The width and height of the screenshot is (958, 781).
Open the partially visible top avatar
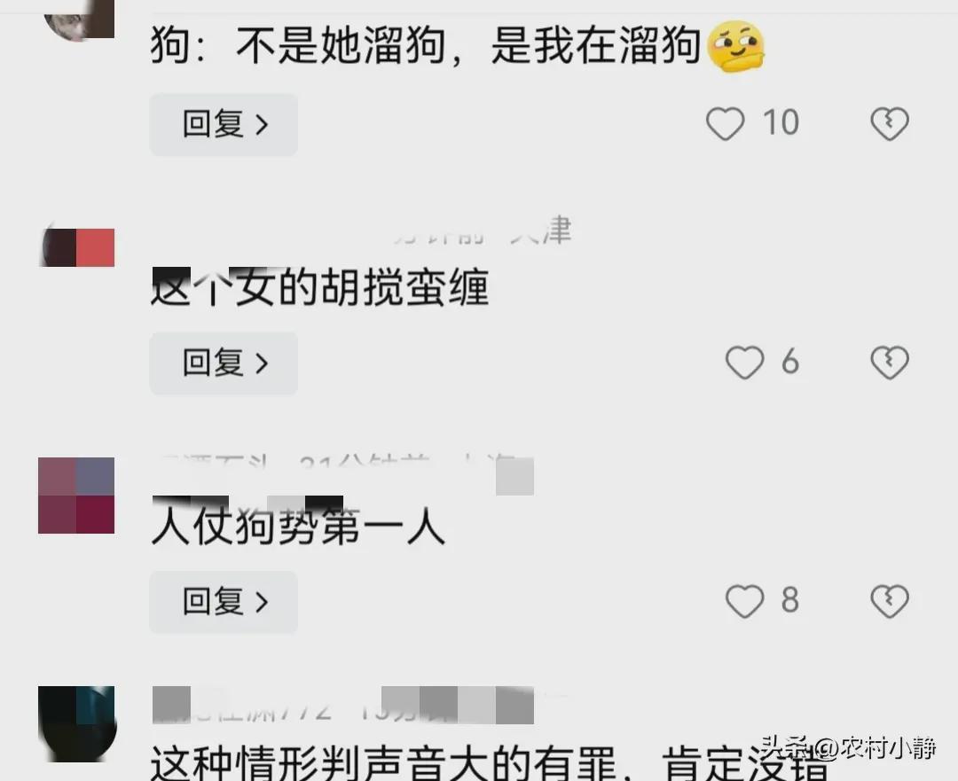78,20
